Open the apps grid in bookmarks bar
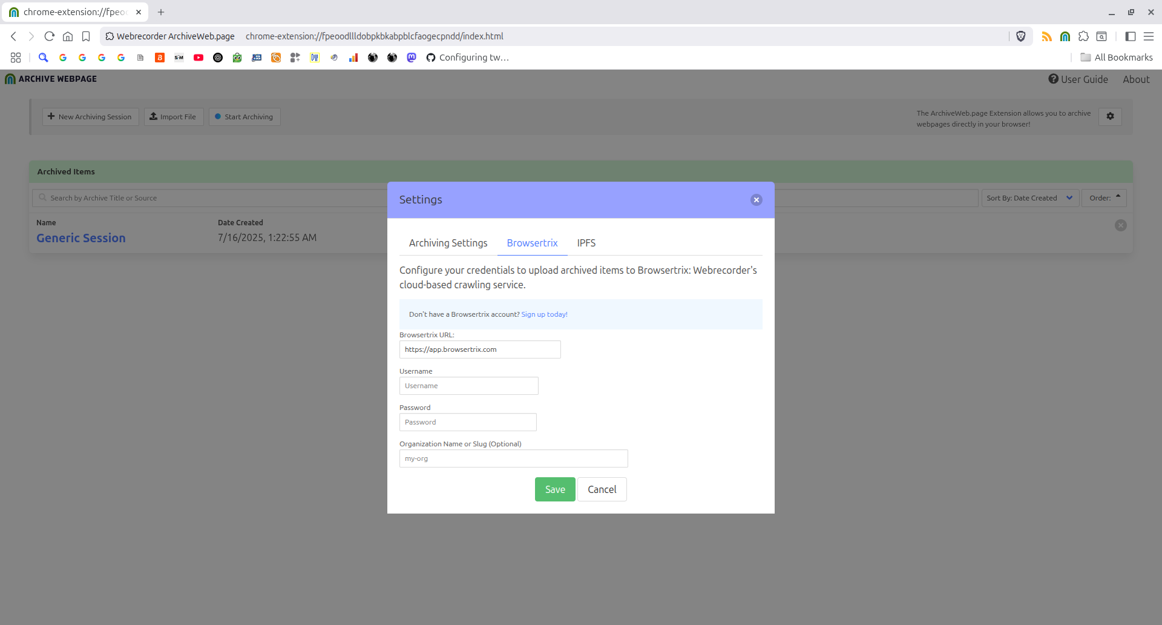 [16, 58]
